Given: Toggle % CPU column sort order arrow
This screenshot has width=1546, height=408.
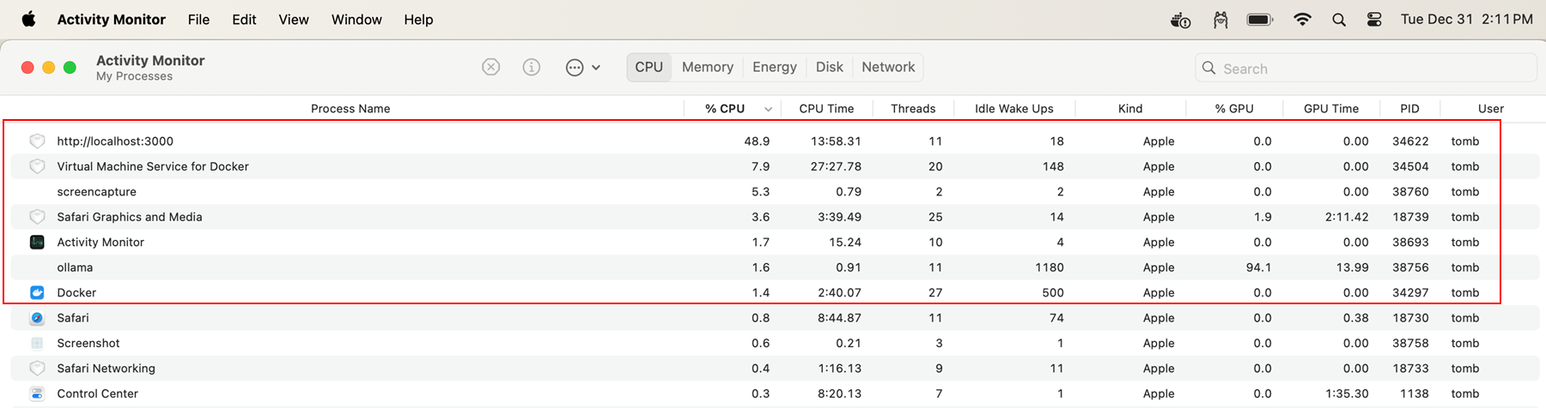Looking at the screenshot, I should (x=768, y=109).
